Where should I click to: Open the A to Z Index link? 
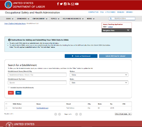pyautogui.click(x=110, y=12)
